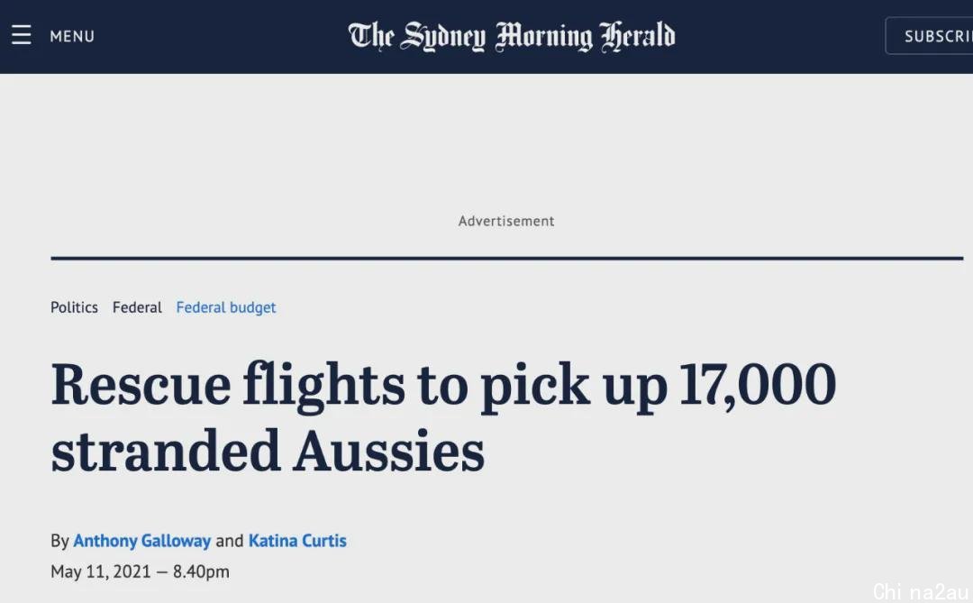Click the MENU label
The image size is (973, 603).
[72, 36]
